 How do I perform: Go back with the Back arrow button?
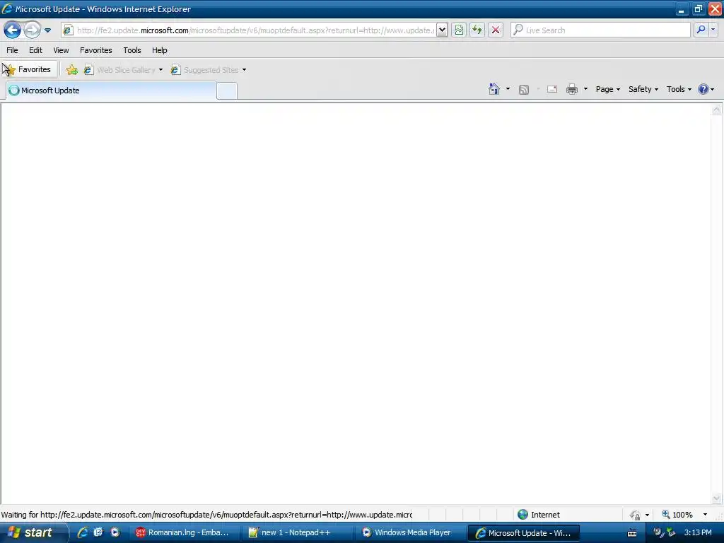[x=12, y=30]
